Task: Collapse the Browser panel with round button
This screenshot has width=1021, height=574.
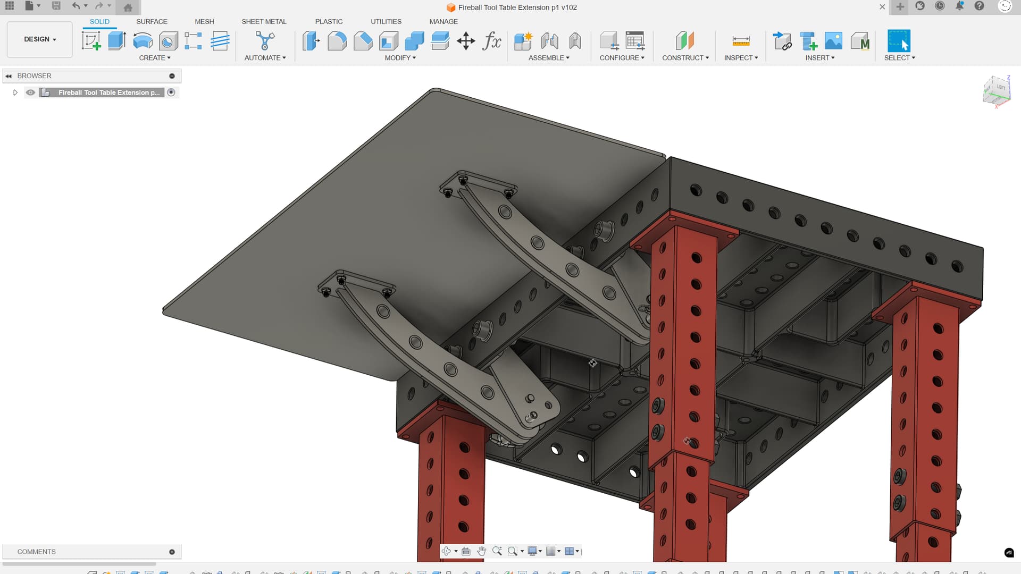Action: tap(172, 76)
